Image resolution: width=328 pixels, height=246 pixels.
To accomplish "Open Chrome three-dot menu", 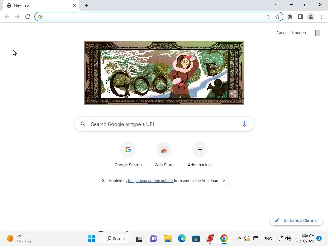I will tap(321, 17).
